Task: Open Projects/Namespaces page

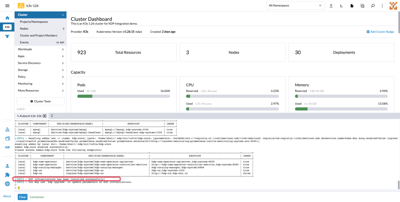Action: tap(41, 22)
